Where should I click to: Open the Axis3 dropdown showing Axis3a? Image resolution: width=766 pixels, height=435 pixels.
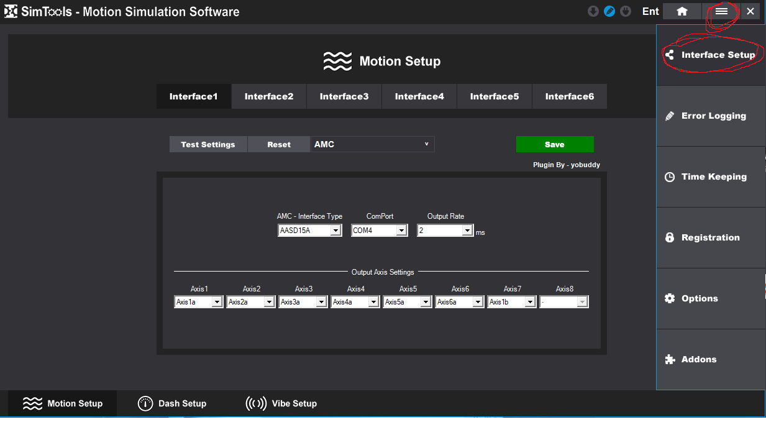tap(303, 301)
